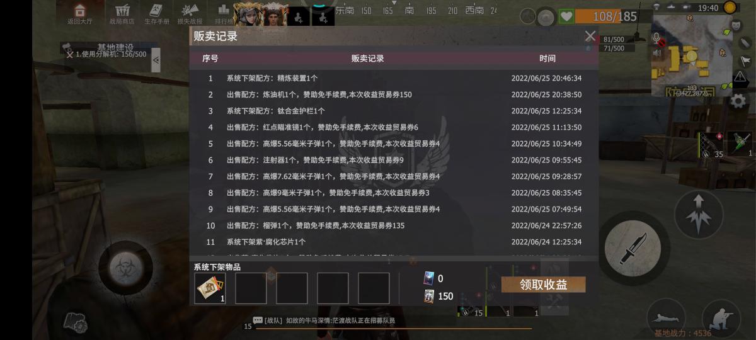Close the 贩卖记录 sales record window
Screen dimensions: 756x340
tap(590, 37)
